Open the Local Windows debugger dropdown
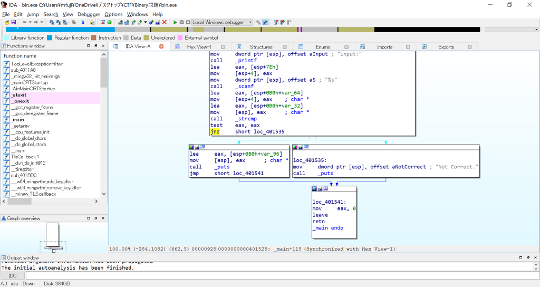This screenshot has width=540, height=287. click(249, 22)
